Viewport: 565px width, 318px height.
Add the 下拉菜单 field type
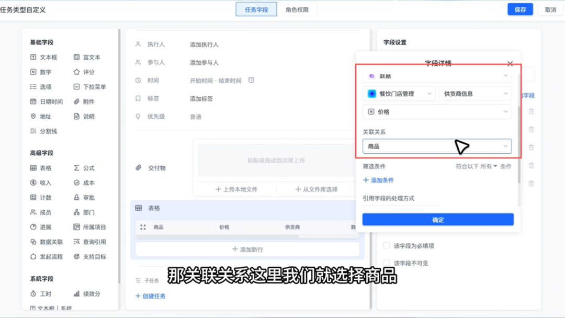[90, 87]
